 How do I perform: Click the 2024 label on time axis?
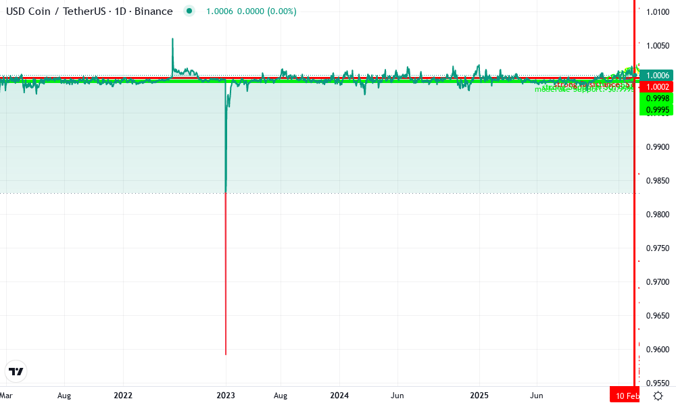339,396
